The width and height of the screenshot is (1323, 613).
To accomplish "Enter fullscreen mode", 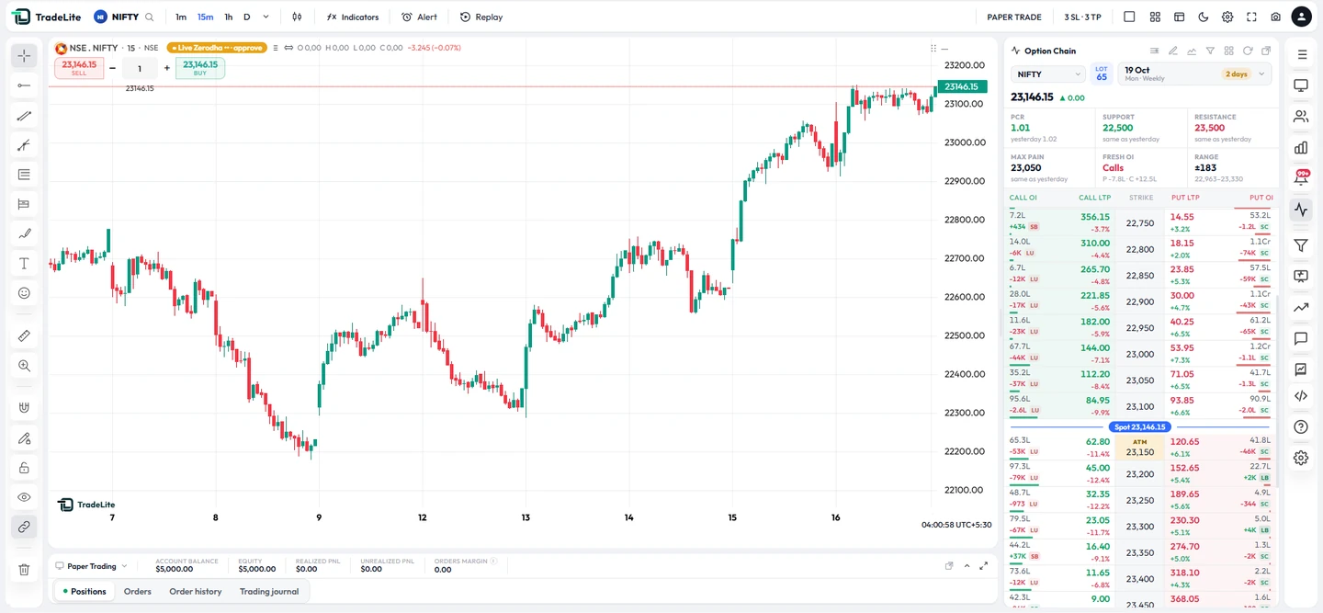I will point(1251,17).
